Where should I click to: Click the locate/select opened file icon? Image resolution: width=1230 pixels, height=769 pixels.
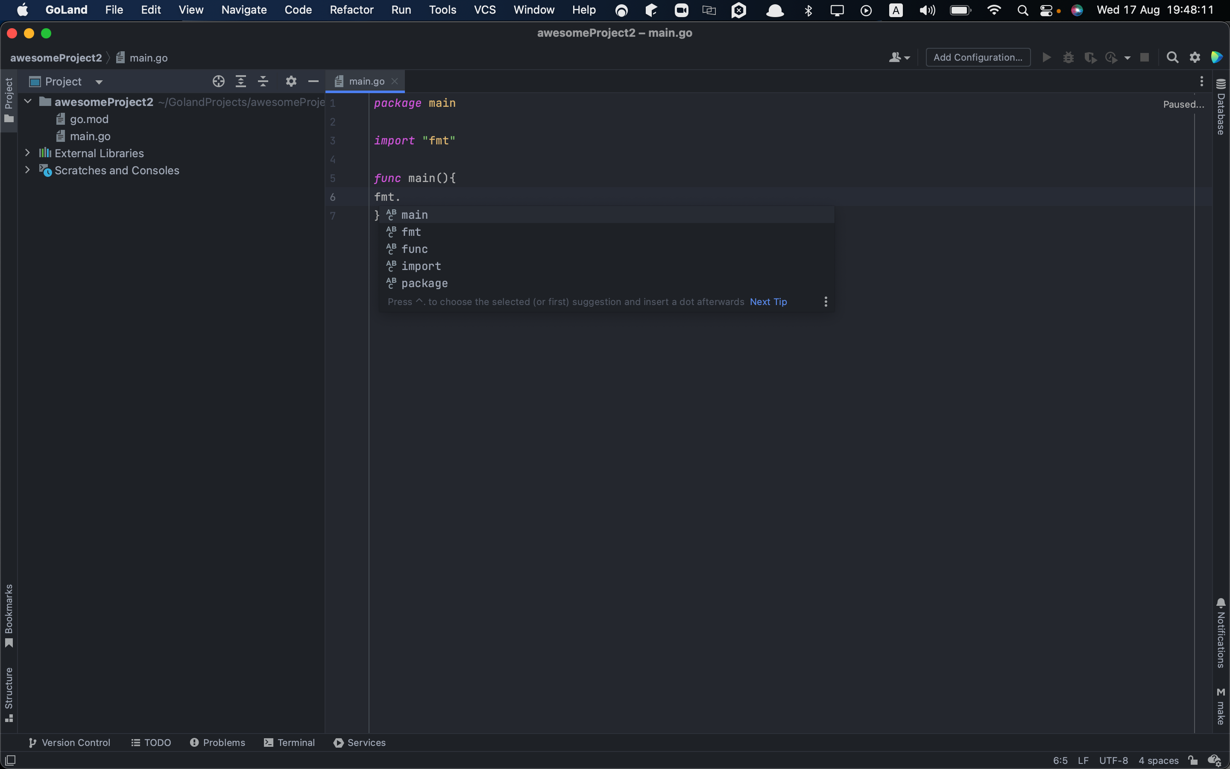click(219, 81)
